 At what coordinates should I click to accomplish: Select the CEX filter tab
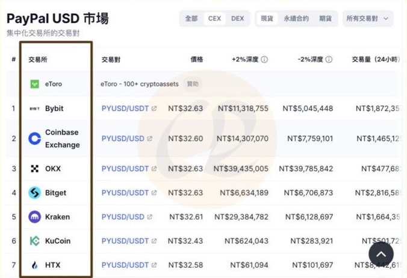(x=214, y=19)
